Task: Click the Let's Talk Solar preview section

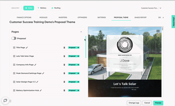Action: (125, 88)
